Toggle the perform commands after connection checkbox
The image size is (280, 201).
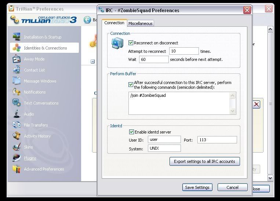tap(131, 84)
